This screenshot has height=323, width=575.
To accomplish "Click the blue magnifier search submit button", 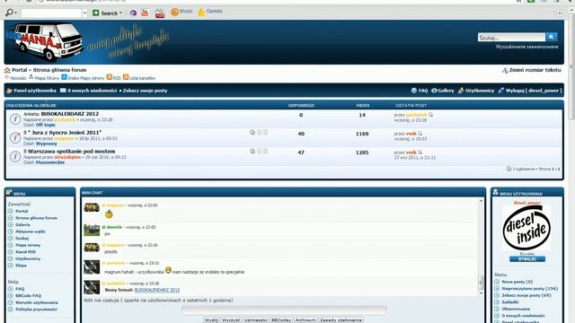I will point(551,37).
